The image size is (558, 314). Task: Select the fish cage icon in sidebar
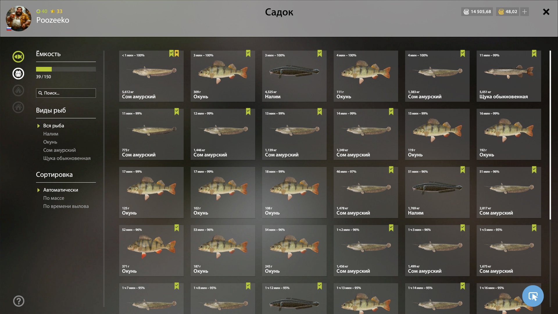pos(18,74)
